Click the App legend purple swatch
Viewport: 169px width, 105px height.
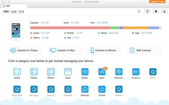[x=133, y=33]
